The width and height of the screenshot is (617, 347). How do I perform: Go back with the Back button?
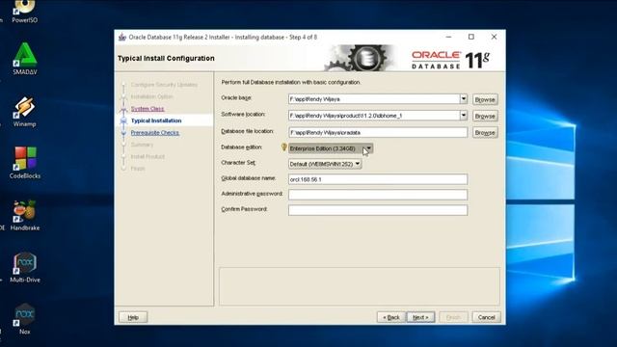tap(391, 317)
